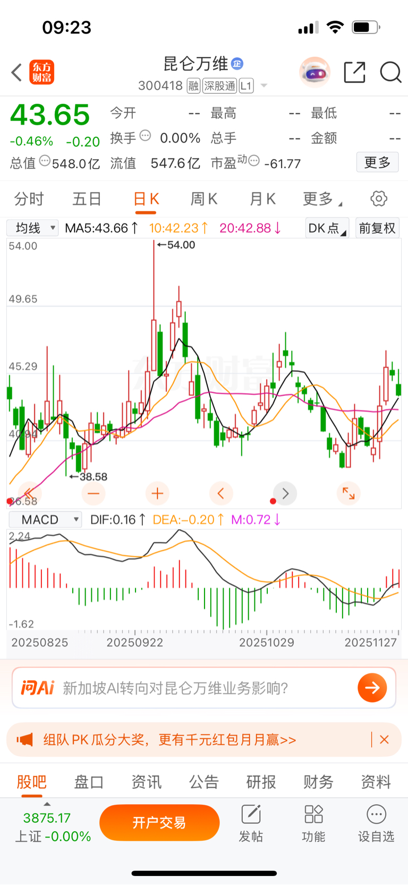Tap the 54.00 high price marker
The height and width of the screenshot is (885, 408).
coord(176,245)
